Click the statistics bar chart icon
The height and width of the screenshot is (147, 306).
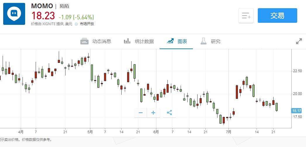click(127, 41)
